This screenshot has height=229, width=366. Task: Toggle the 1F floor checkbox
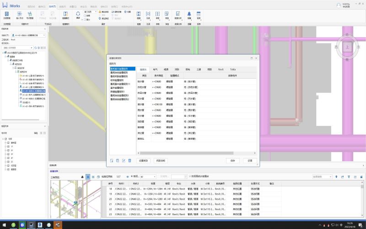[8, 147]
